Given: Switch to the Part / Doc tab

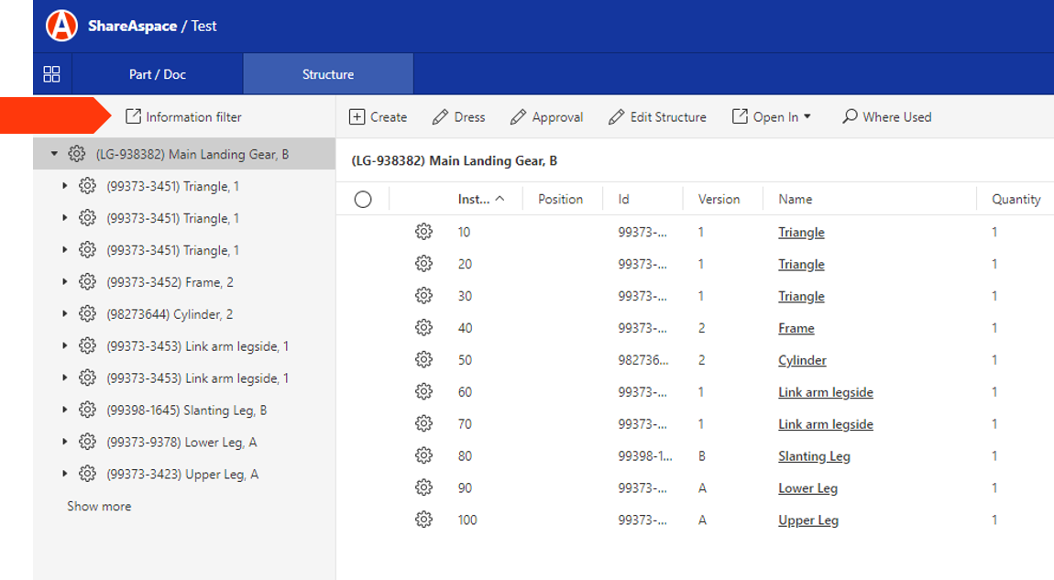Looking at the screenshot, I should (x=157, y=73).
